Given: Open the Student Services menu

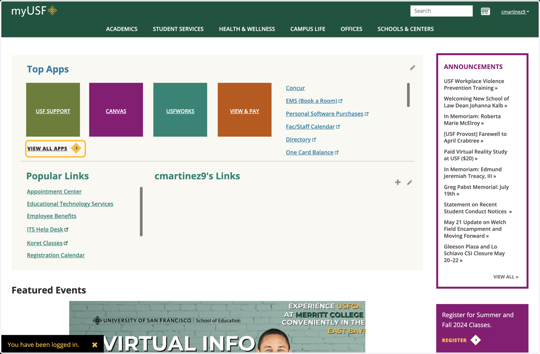Looking at the screenshot, I should (x=178, y=29).
